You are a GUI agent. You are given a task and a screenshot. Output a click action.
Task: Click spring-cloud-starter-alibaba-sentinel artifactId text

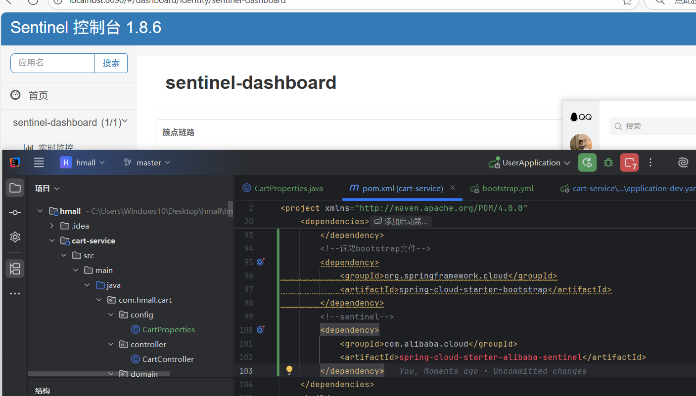(x=490, y=357)
